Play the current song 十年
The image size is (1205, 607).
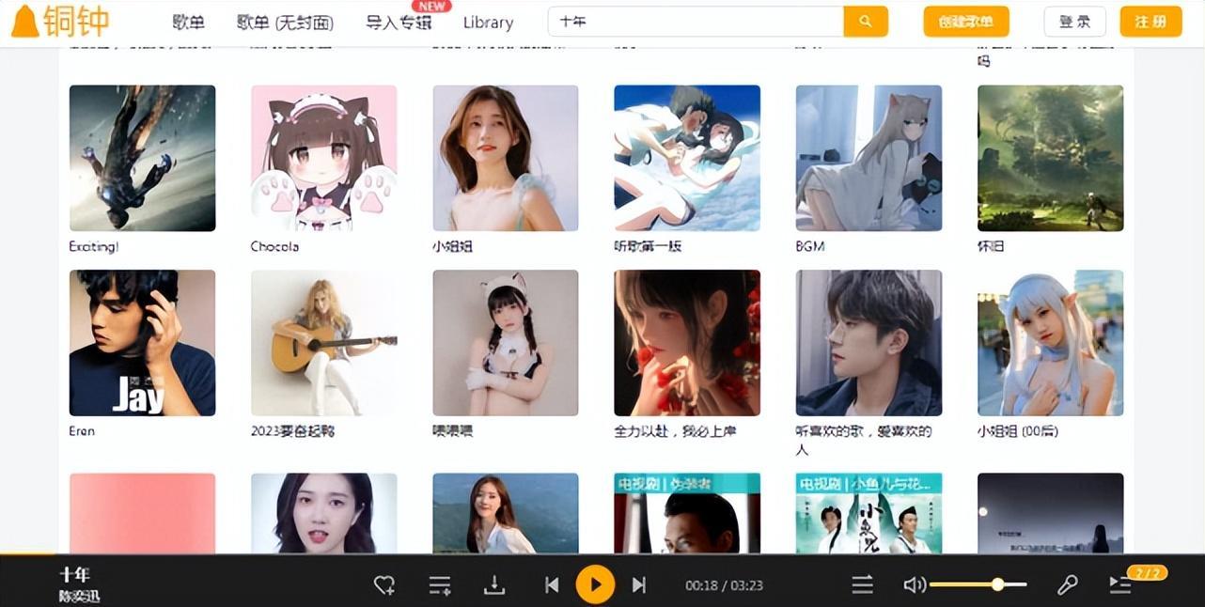click(595, 584)
